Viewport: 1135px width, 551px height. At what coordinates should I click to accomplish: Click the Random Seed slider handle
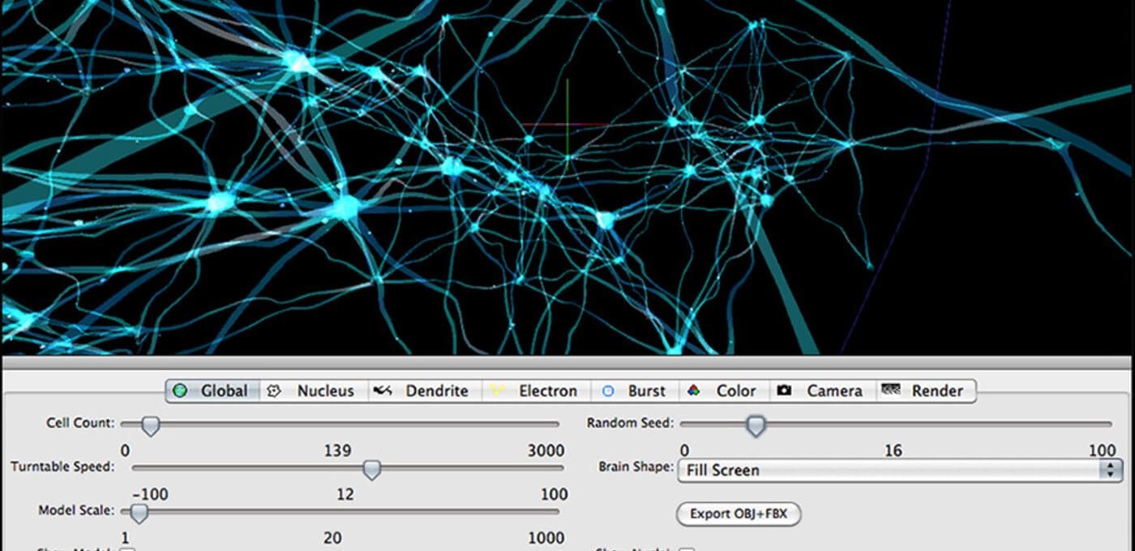point(756,425)
